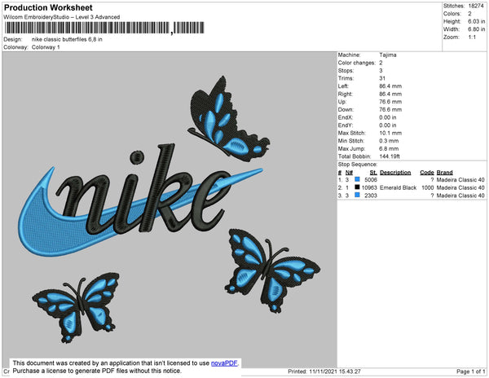Click the Trims value 31

382,78
